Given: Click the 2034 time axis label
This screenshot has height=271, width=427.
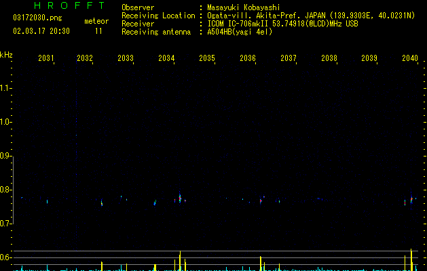Looking at the screenshot, I should [x=166, y=58].
